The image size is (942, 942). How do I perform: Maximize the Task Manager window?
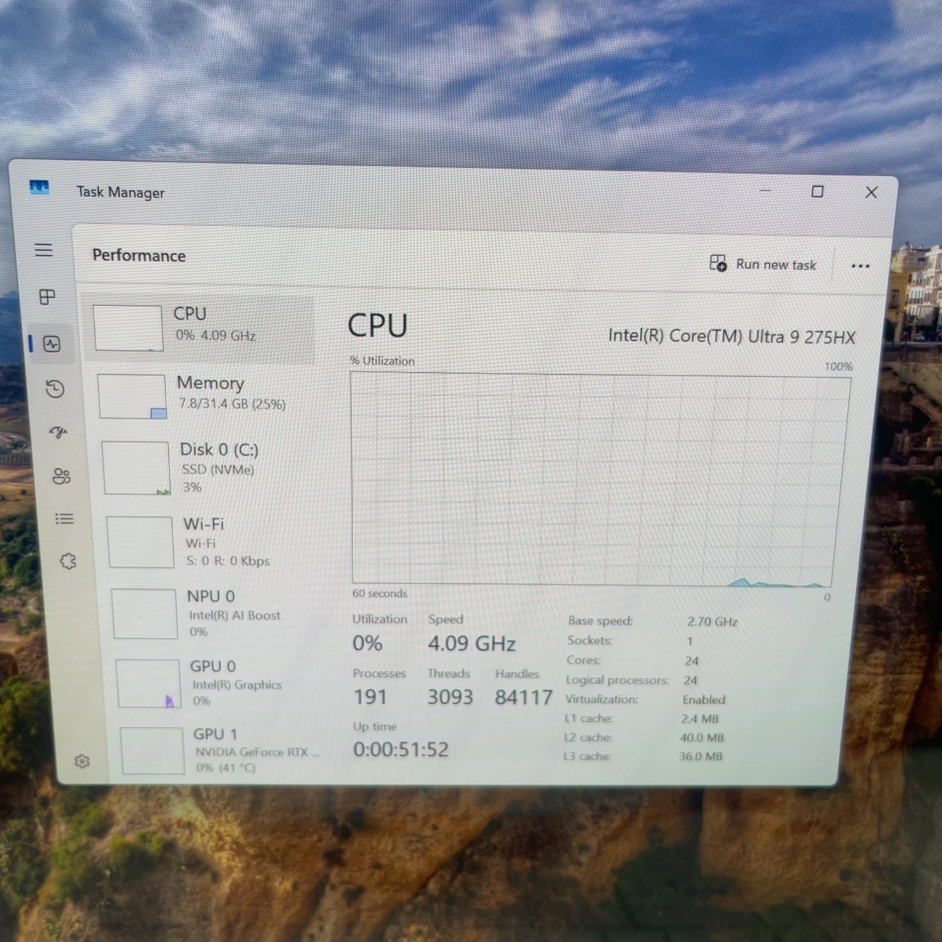817,192
